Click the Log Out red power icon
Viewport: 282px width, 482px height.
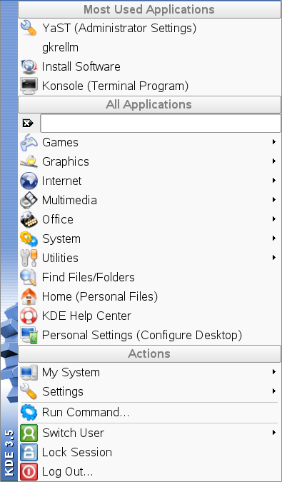point(29,471)
